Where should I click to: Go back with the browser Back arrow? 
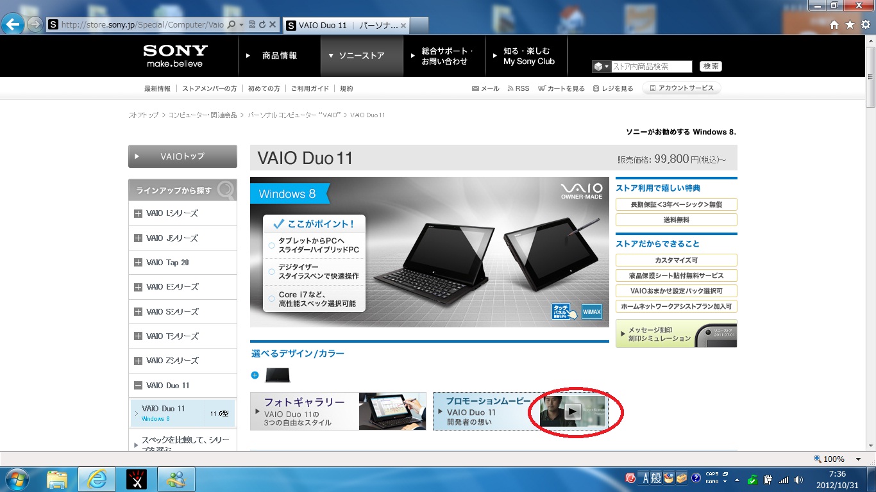(13, 24)
